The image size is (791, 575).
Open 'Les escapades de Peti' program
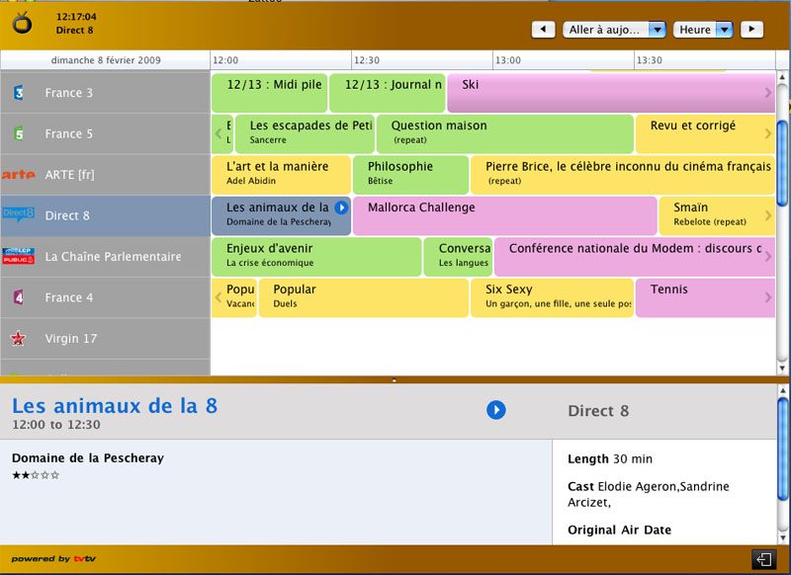pos(305,133)
